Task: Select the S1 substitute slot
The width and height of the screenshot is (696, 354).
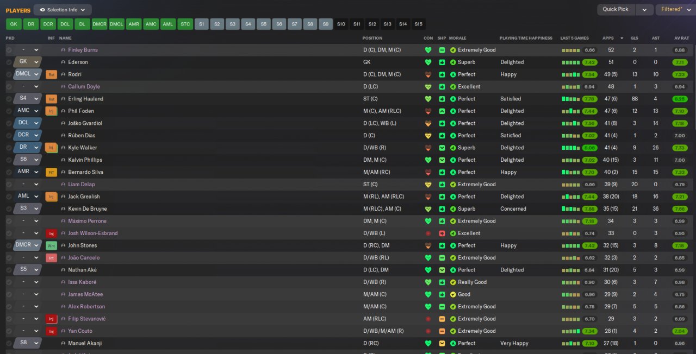Action: [202, 24]
